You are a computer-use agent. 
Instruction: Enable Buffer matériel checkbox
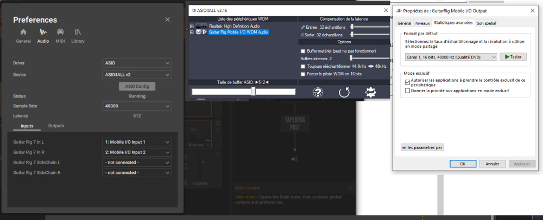click(303, 51)
